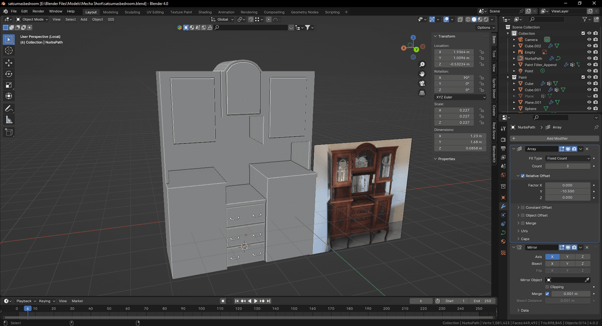Select the Rotate tool in toolbar
Screen dimensions: 602x326
tap(8, 74)
